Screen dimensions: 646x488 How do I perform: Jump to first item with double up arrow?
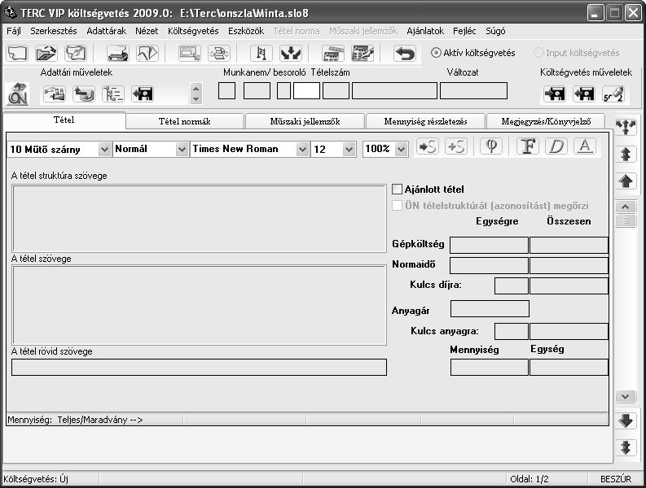tap(626, 155)
